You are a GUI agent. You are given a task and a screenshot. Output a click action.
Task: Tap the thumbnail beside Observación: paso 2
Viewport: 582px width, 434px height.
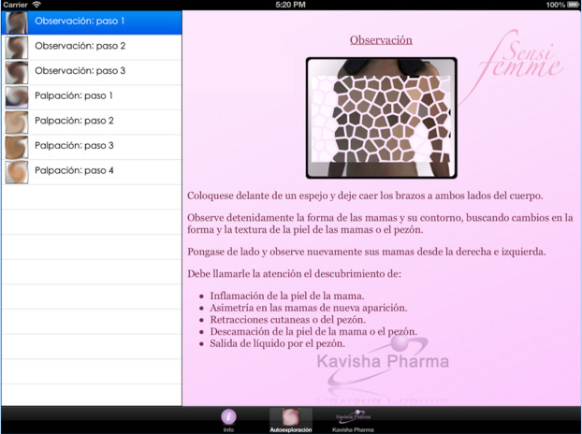[16, 47]
